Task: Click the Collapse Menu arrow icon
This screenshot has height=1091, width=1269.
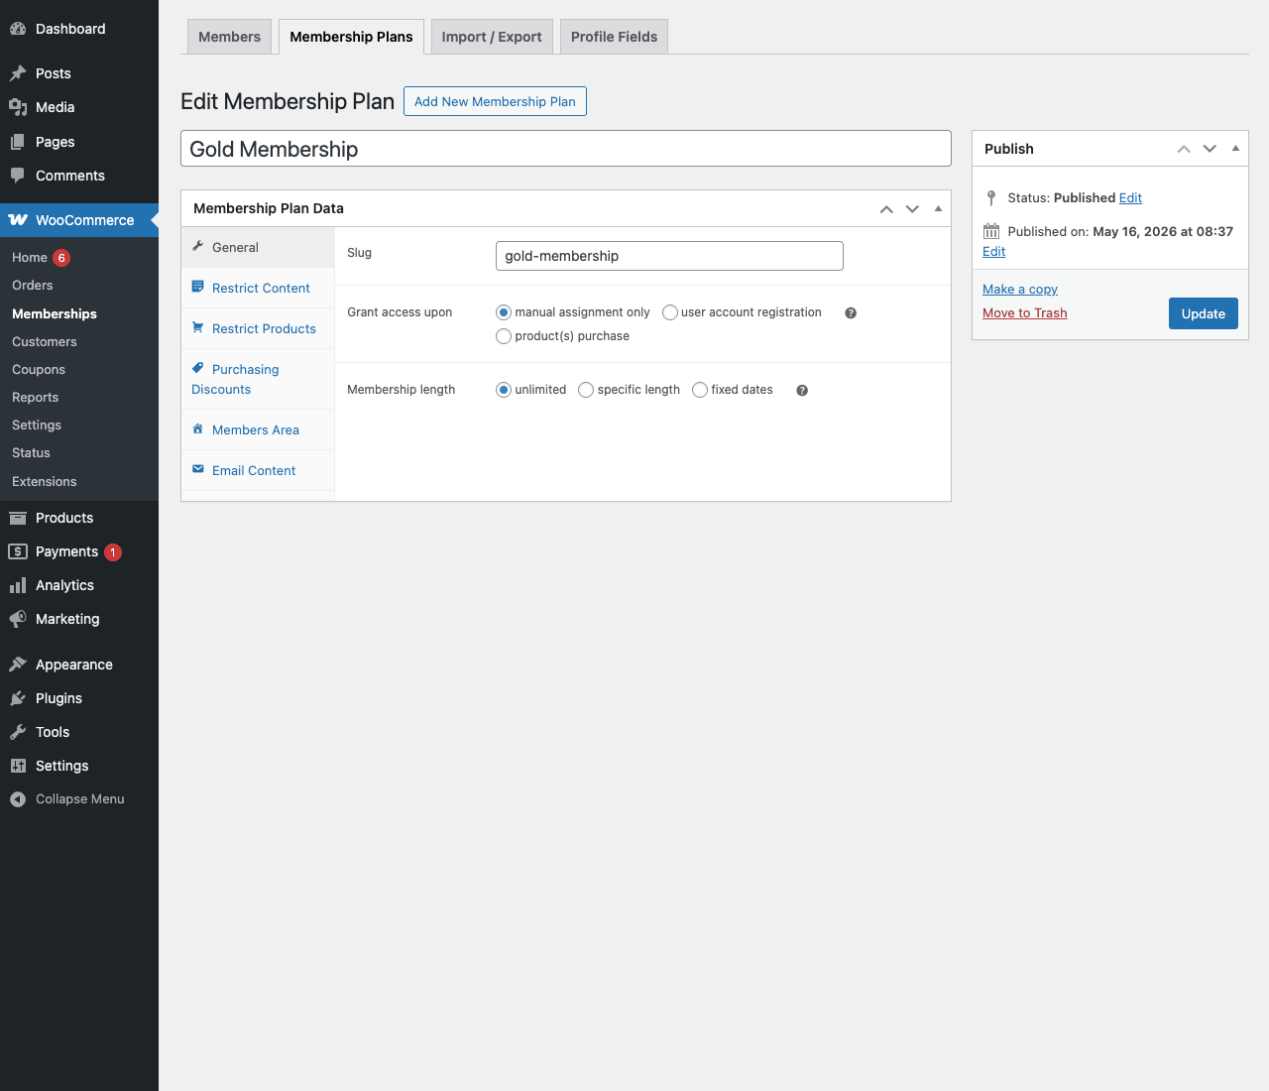Action: (x=18, y=799)
